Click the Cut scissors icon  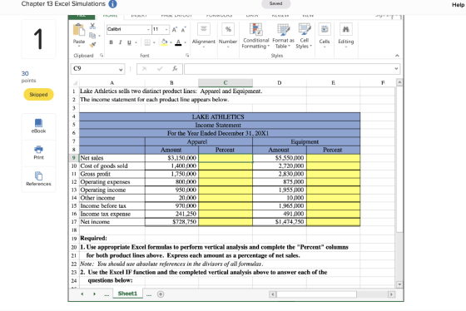click(x=92, y=27)
